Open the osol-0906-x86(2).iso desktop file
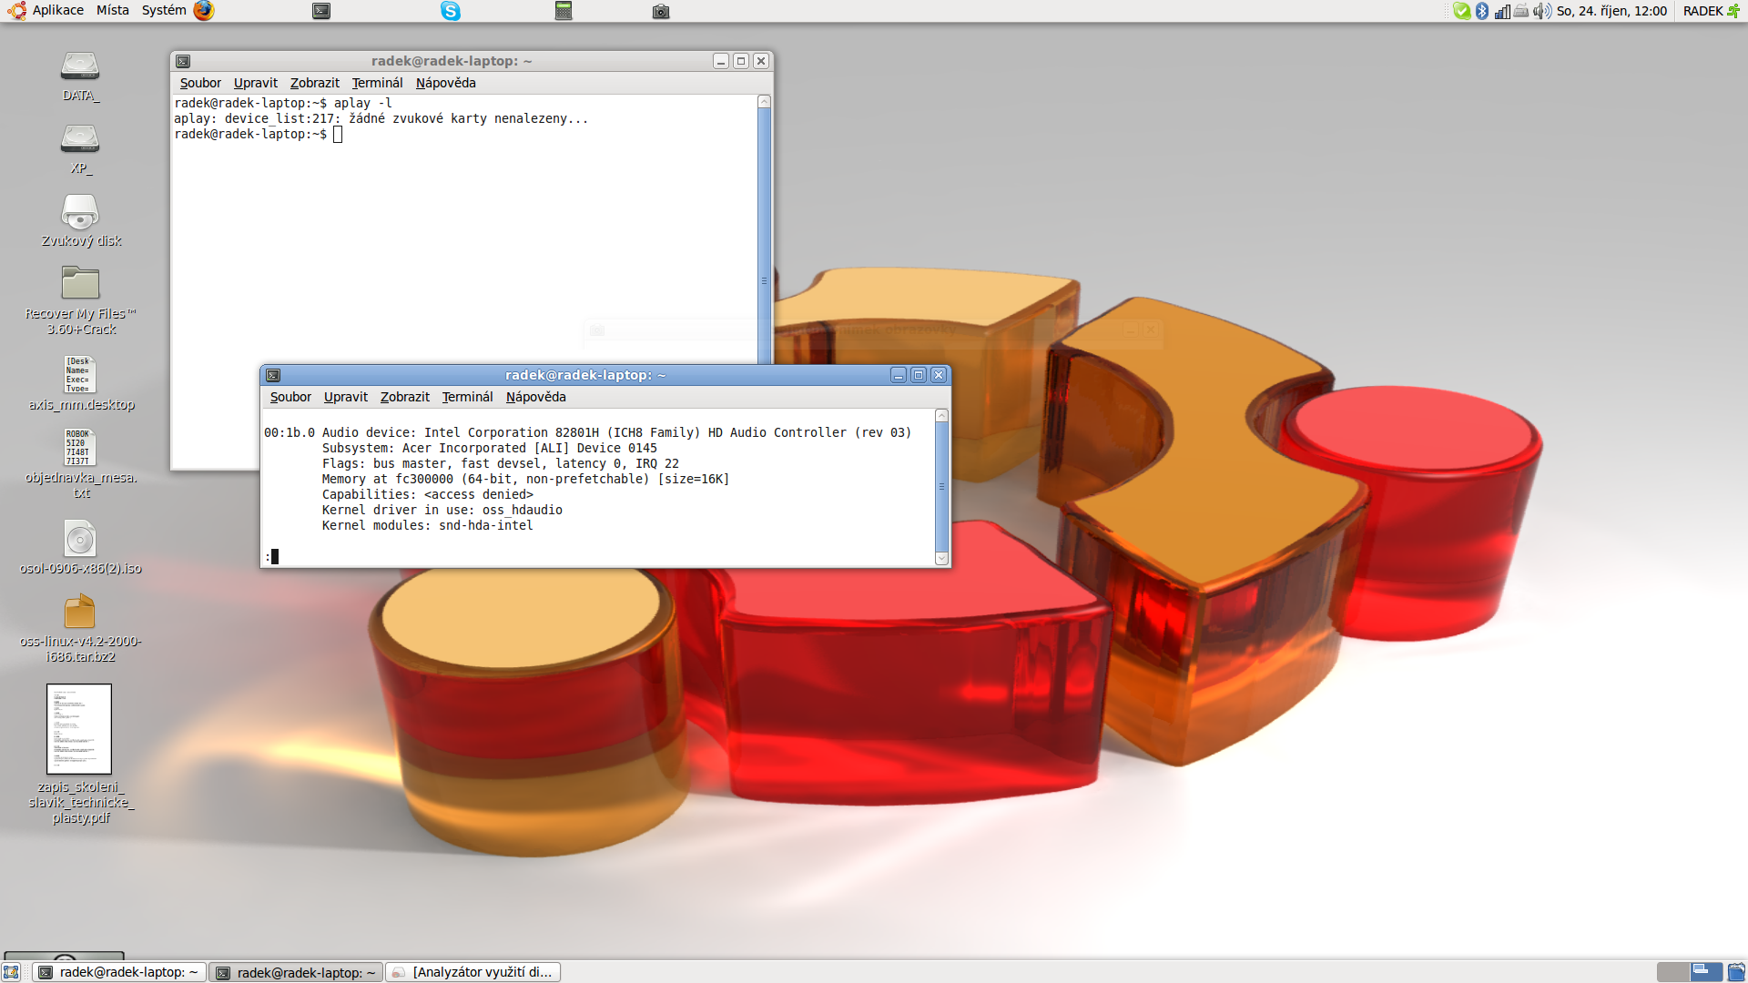Viewport: 1748px width, 983px height. tap(80, 540)
